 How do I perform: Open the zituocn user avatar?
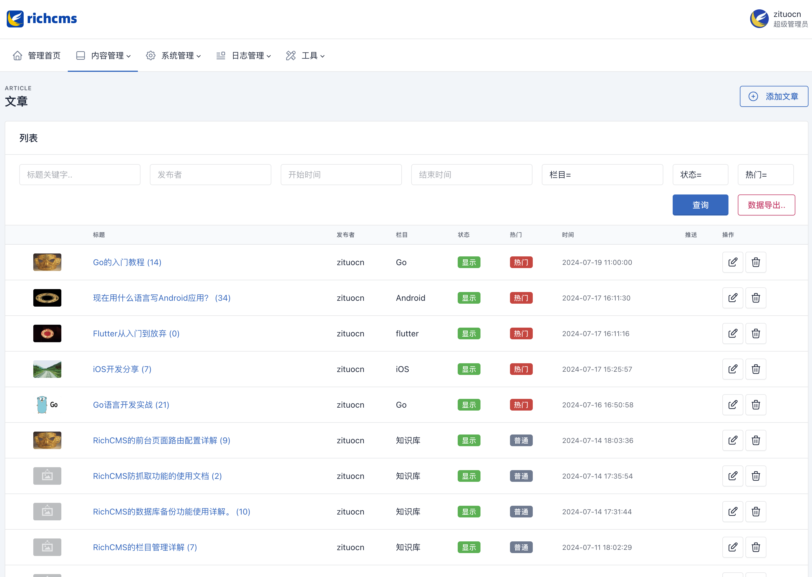tap(759, 18)
